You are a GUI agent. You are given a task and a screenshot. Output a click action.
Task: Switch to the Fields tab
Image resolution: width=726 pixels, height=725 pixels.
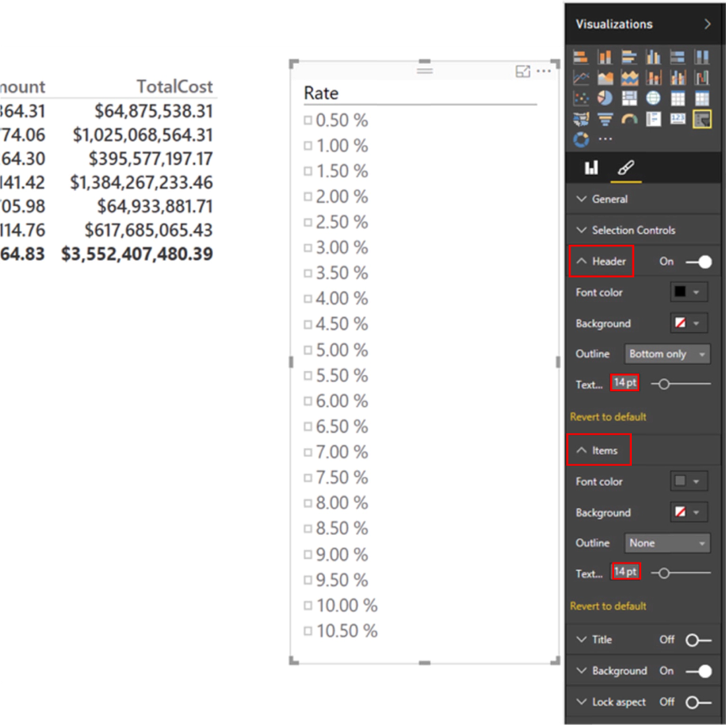[591, 167]
